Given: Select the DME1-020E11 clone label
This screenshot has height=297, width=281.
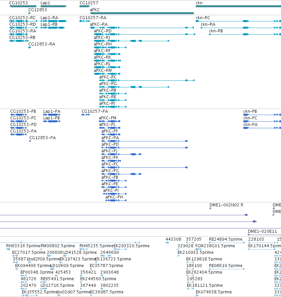Looking at the screenshot, I should click(x=263, y=231).
